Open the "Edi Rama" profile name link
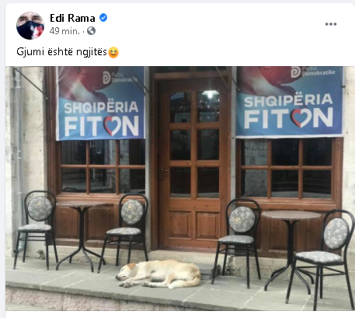Viewport: 355px width, 318px height. coord(72,18)
